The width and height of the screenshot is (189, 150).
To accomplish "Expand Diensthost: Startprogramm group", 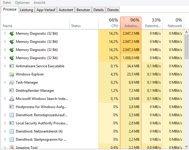I will [x=5, y=140].
